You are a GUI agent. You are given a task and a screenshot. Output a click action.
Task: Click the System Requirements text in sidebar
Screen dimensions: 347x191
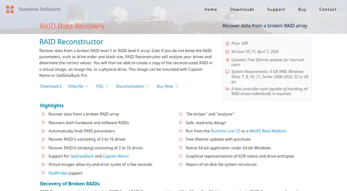point(270,77)
